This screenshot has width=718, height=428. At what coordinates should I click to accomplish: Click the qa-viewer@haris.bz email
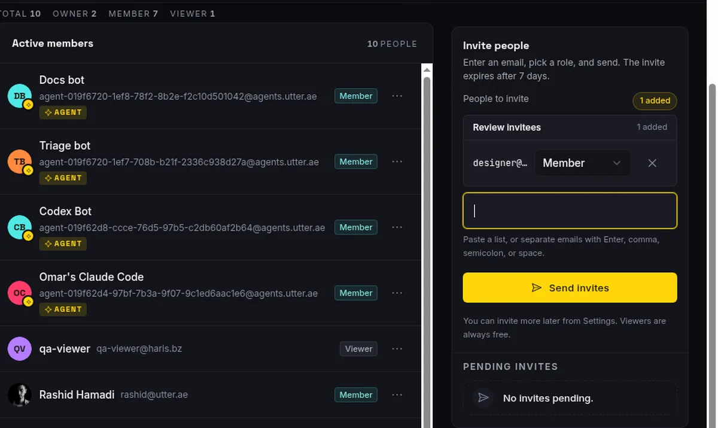point(139,349)
